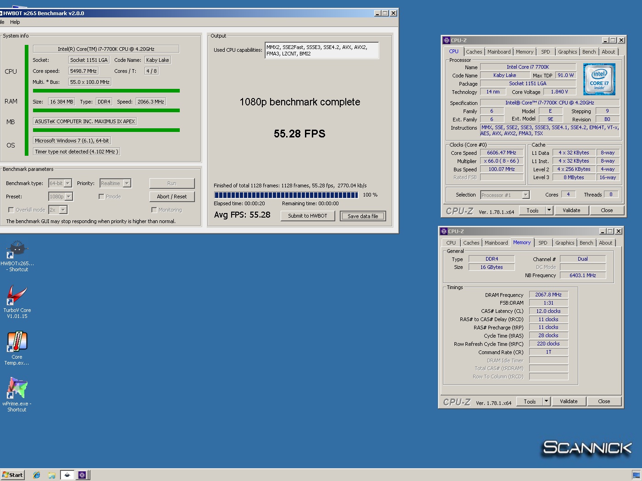Screen dimensions: 642x481
Task: Click Multiplier x 66.0 value
Action: (x=502, y=161)
